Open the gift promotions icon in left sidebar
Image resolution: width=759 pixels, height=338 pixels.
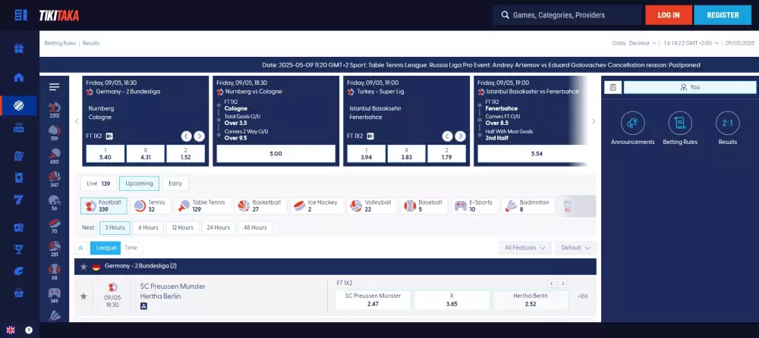[x=19, y=49]
